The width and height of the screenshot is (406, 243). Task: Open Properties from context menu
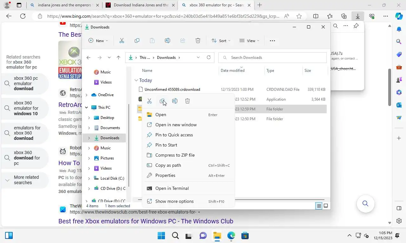189,175
